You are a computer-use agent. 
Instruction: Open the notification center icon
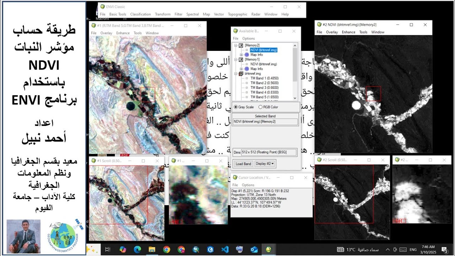(x=444, y=250)
